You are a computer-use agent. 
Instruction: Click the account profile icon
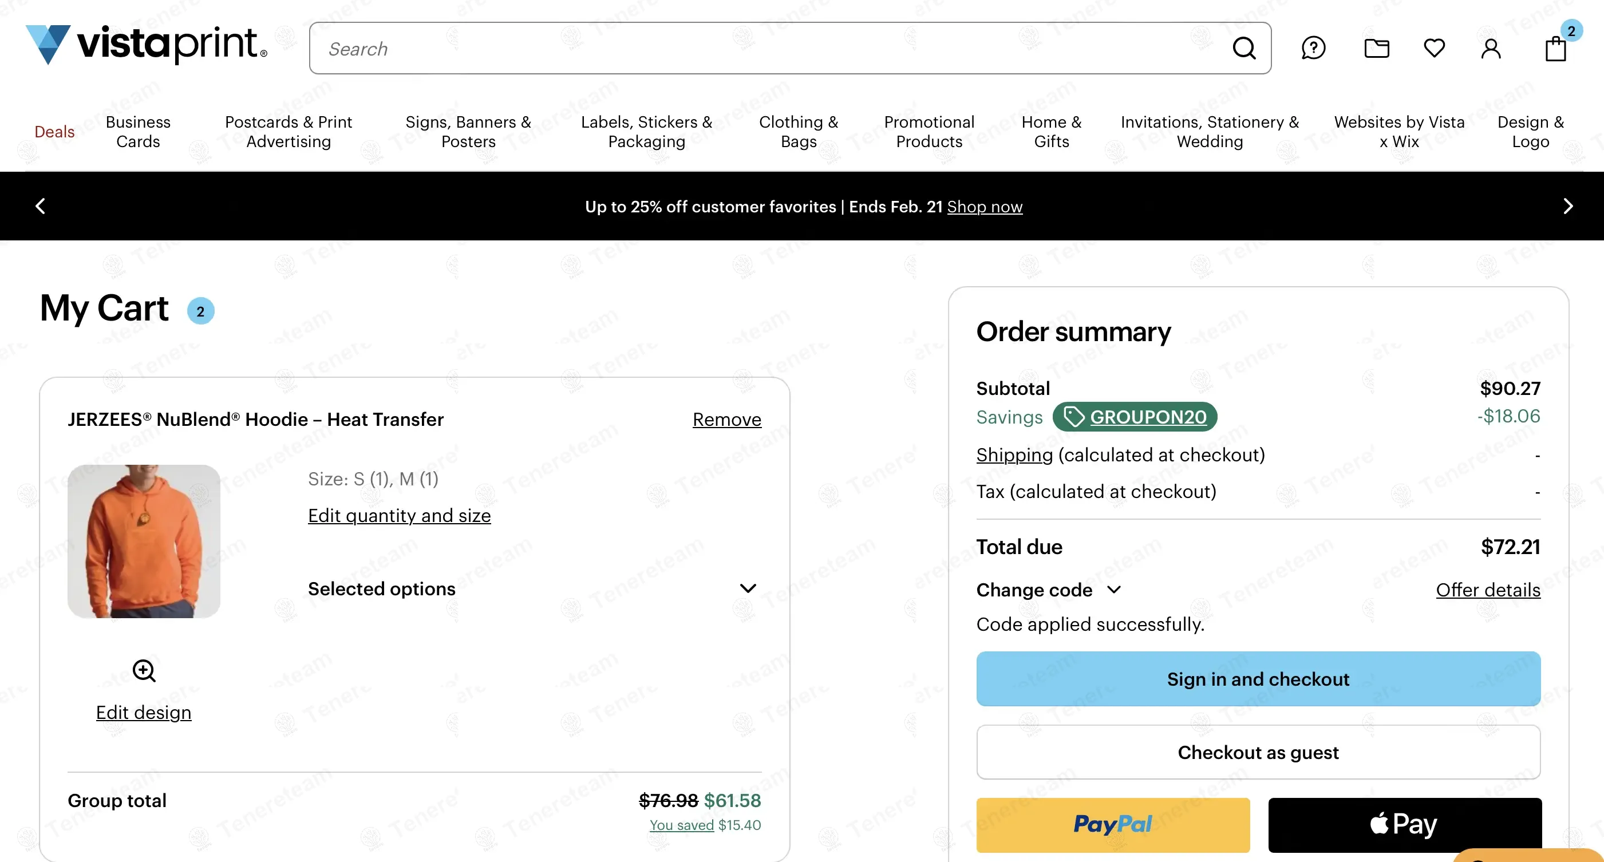coord(1491,48)
